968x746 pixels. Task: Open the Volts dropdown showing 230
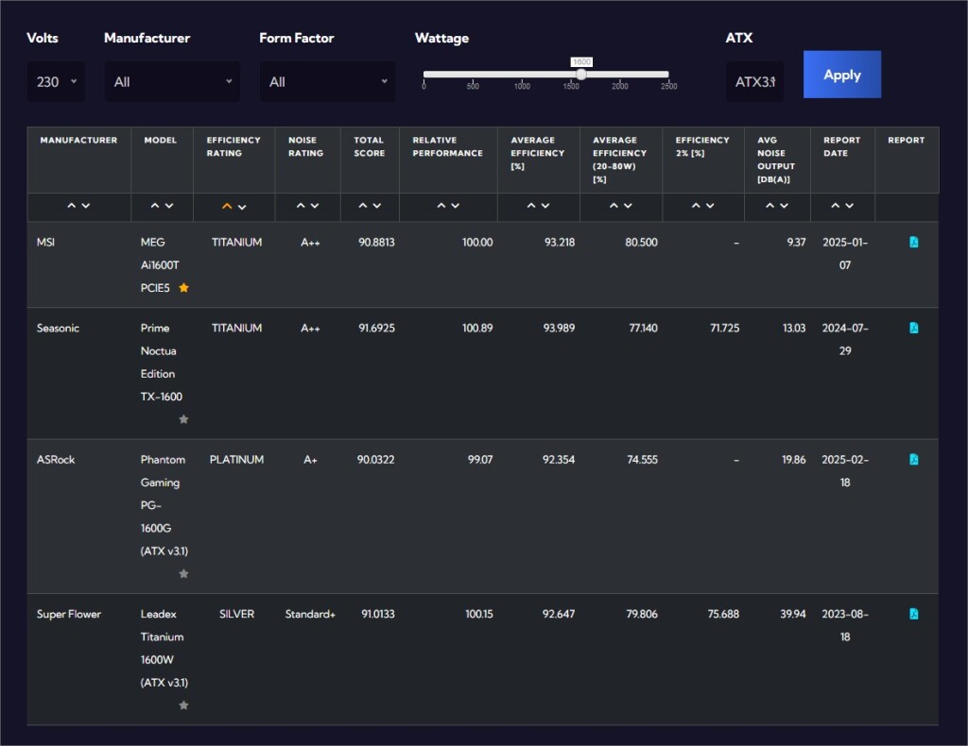click(56, 82)
